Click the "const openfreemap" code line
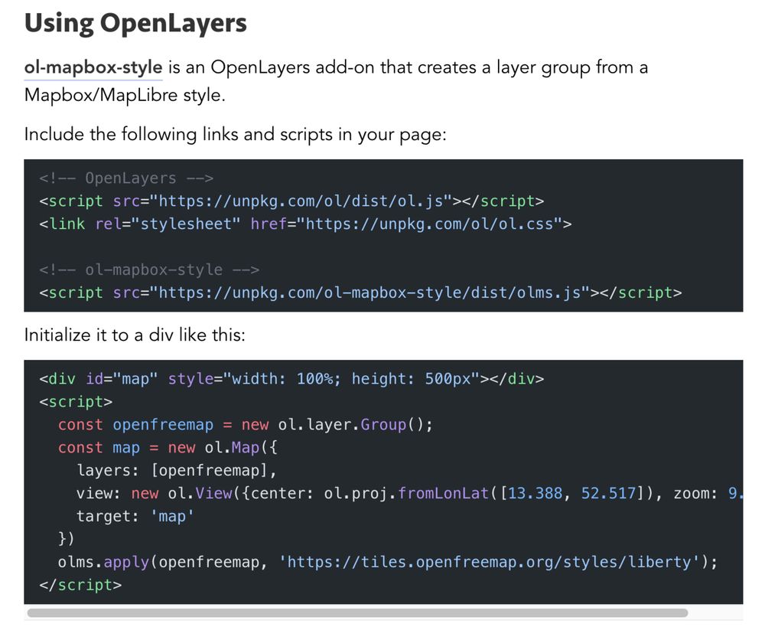This screenshot has height=637, width=765. click(245, 425)
